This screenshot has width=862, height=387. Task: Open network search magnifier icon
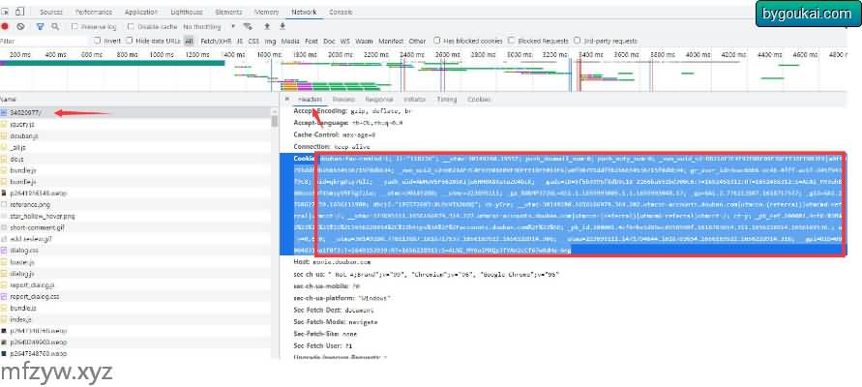pyautogui.click(x=54, y=27)
